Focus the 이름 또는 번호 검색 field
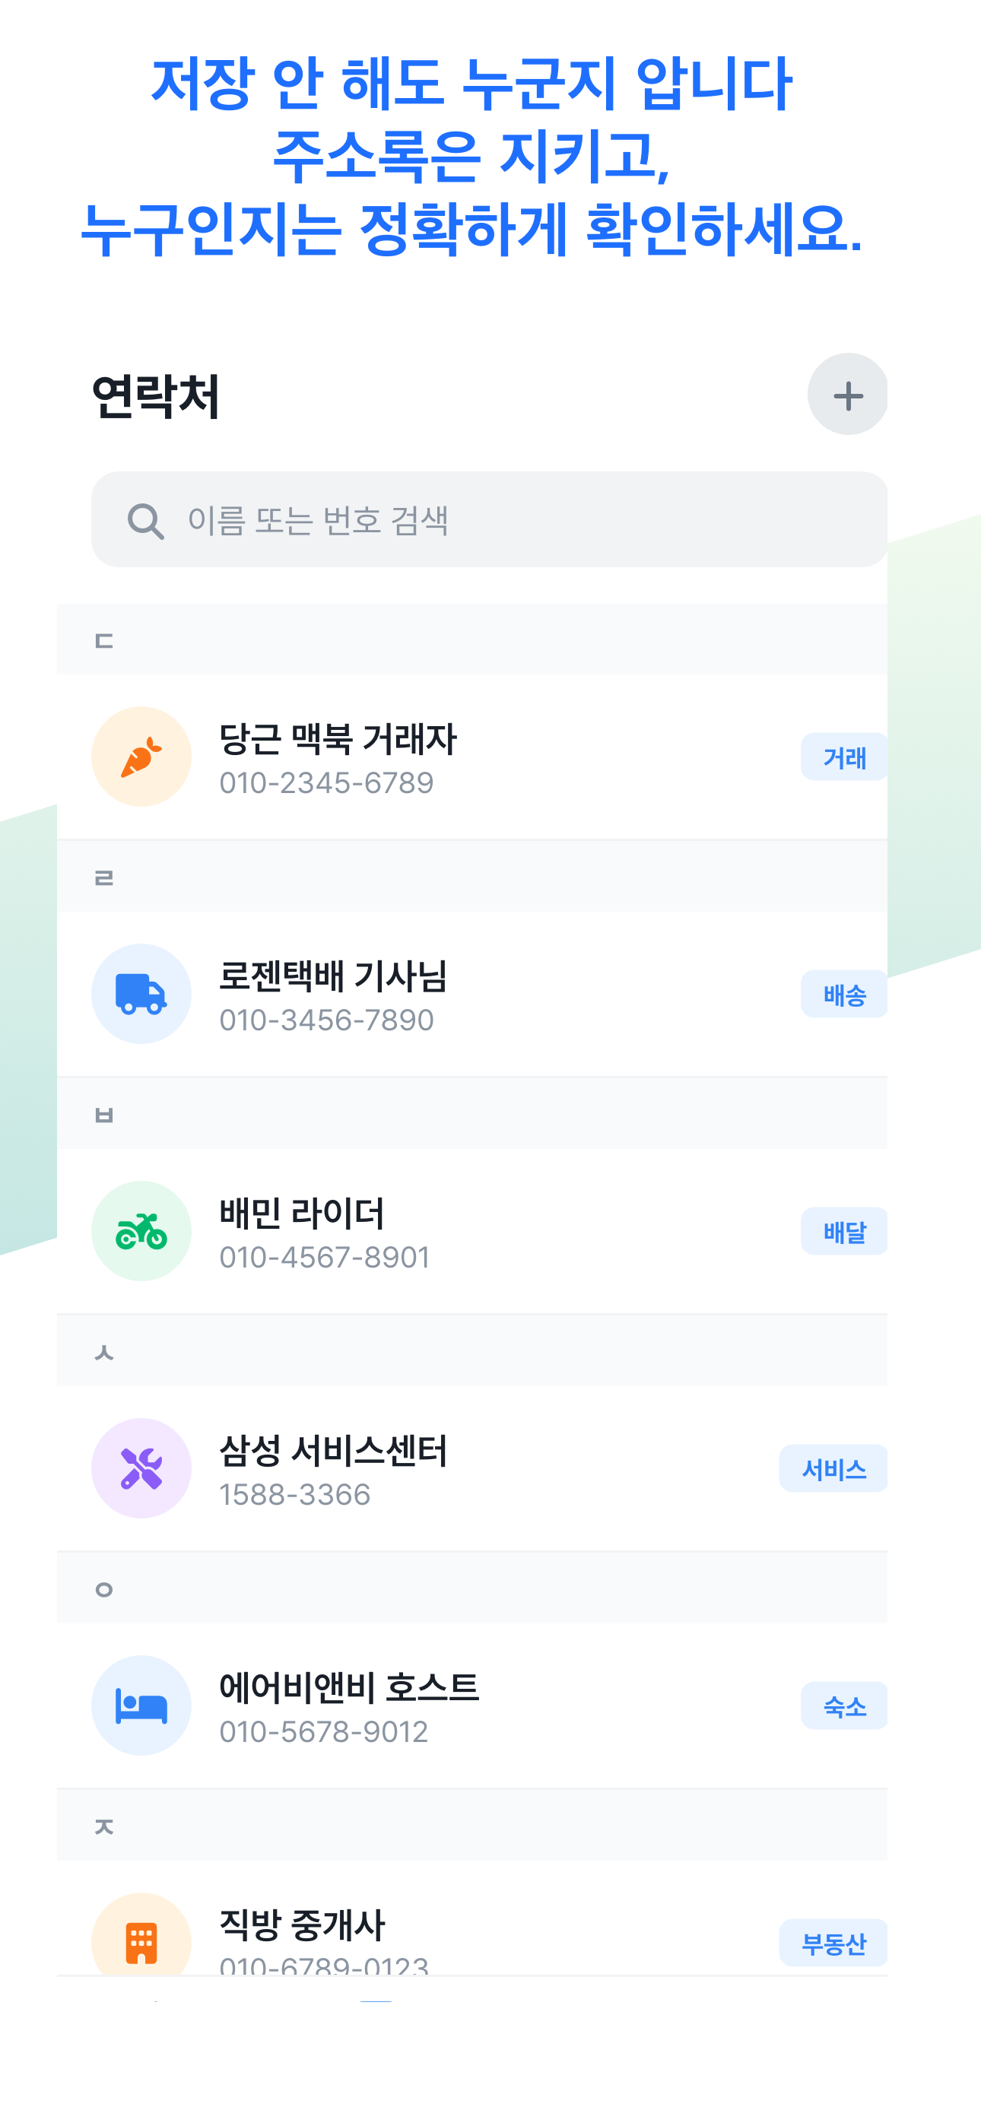The height and width of the screenshot is (2126, 981). [490, 520]
